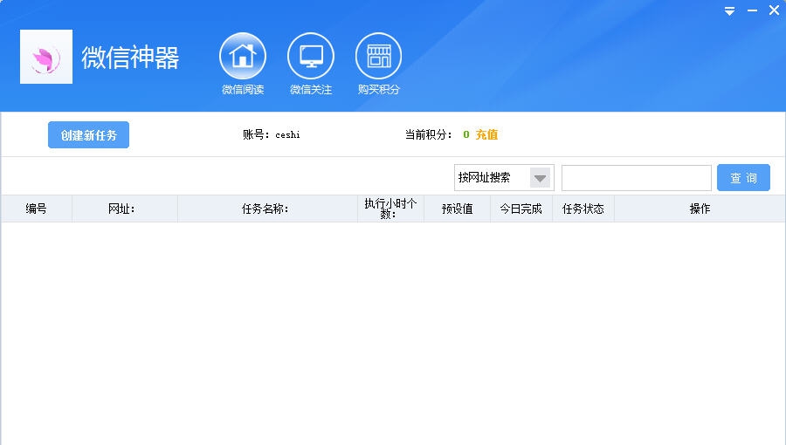Open the 微信阅读 home icon

coord(243,56)
